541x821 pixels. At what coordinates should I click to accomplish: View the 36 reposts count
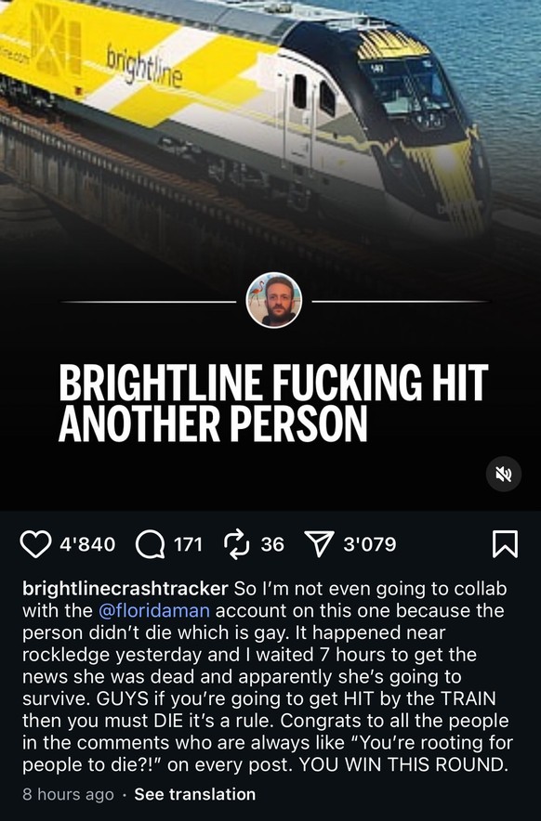(x=272, y=544)
